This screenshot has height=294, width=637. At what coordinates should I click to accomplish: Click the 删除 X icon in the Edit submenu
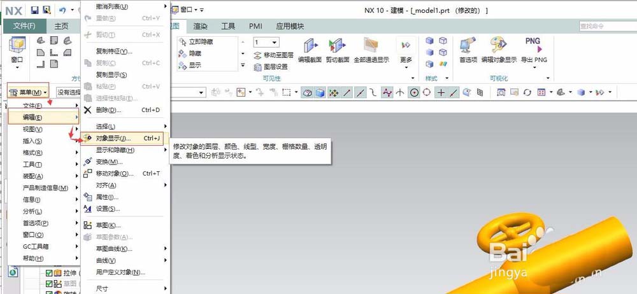tap(87, 110)
